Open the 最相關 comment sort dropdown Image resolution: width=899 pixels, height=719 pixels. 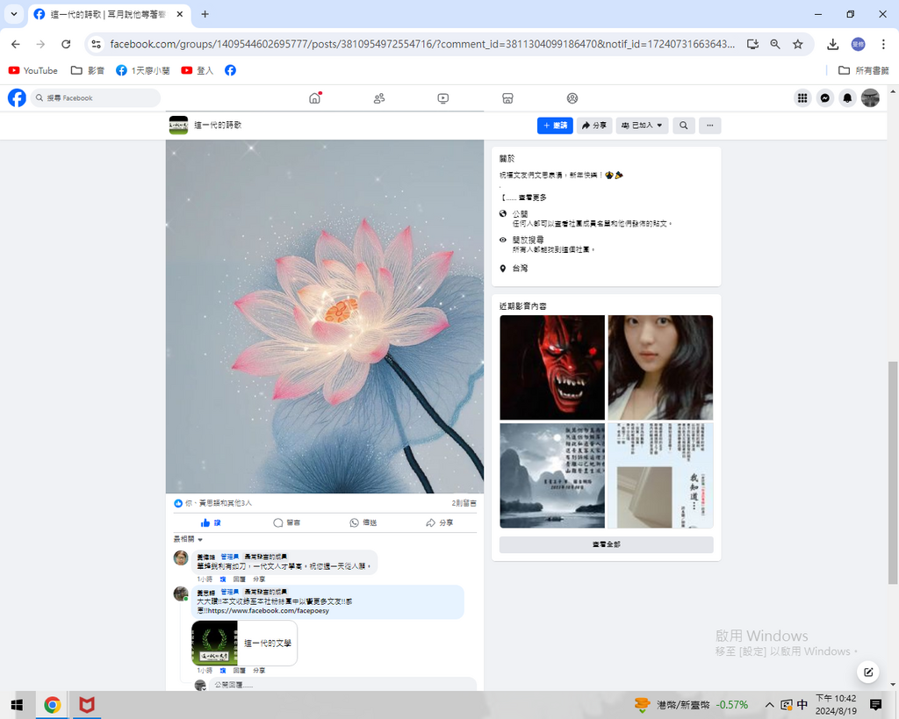[188, 539]
